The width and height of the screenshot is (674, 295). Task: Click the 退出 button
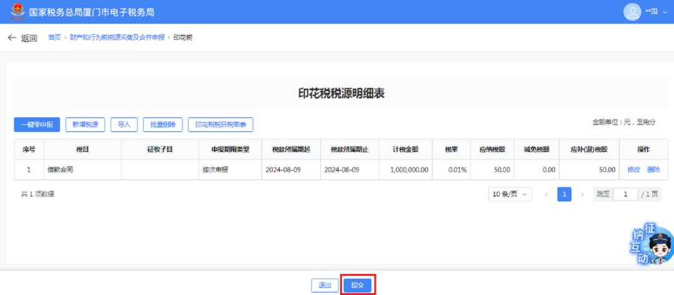pyautogui.click(x=325, y=285)
